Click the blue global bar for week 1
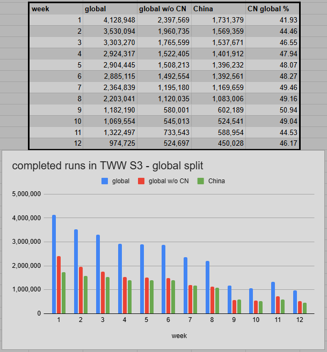 (x=54, y=265)
